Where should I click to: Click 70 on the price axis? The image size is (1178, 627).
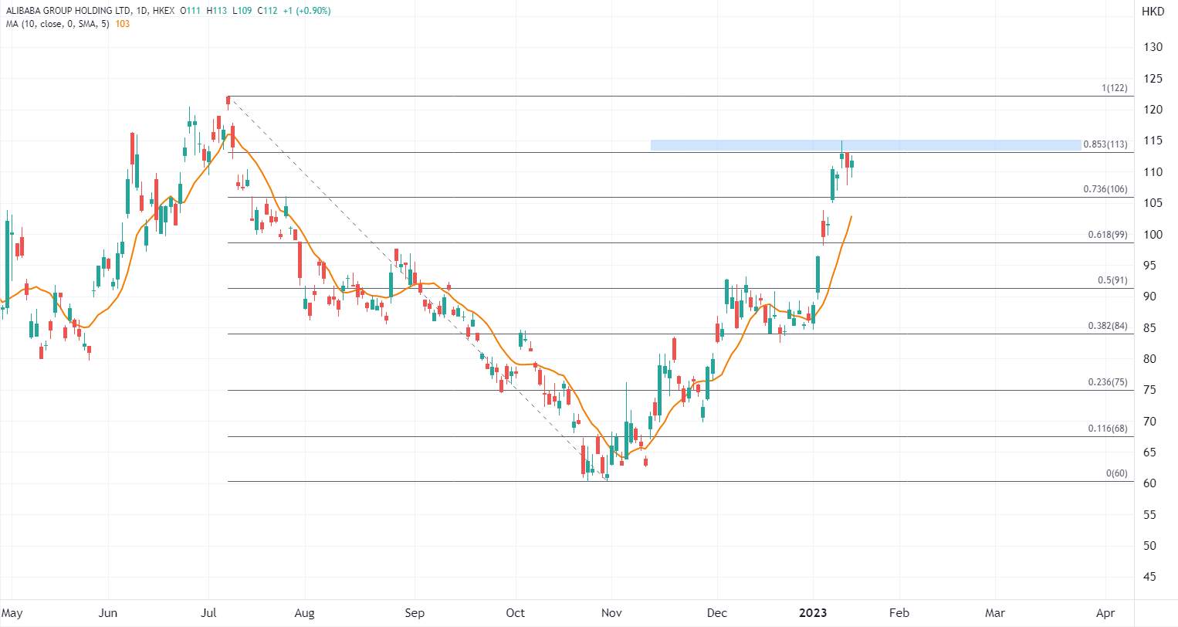[x=1149, y=422]
